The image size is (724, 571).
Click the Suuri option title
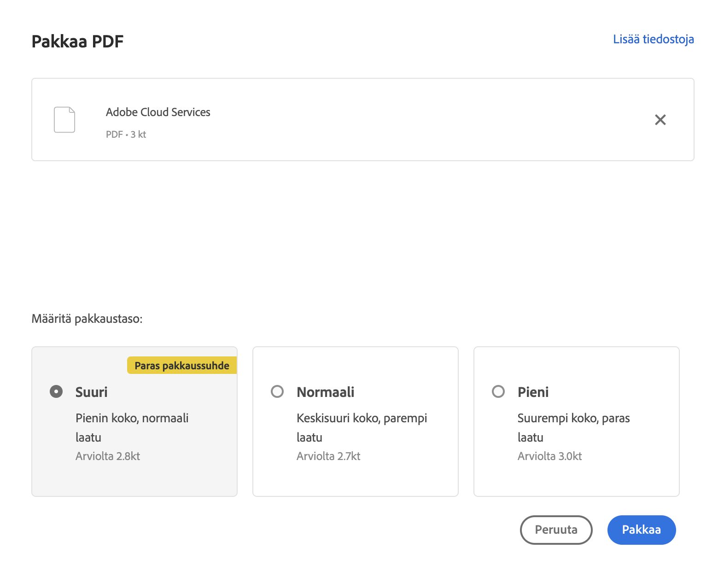tap(92, 392)
